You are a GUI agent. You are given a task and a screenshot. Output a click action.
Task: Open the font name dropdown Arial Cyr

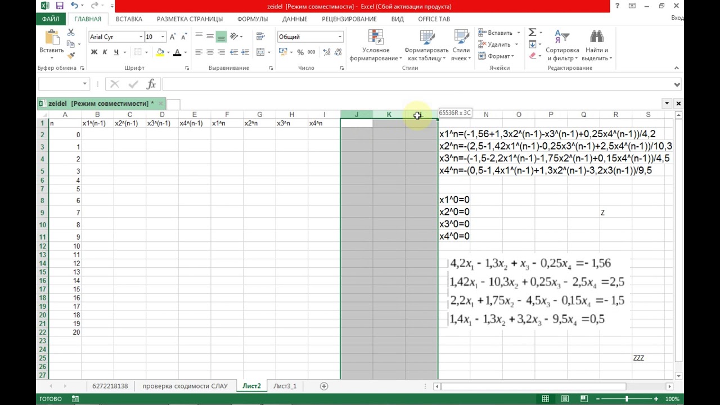pyautogui.click(x=141, y=37)
